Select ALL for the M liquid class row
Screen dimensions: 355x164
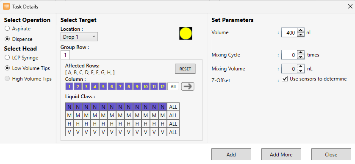[173, 116]
